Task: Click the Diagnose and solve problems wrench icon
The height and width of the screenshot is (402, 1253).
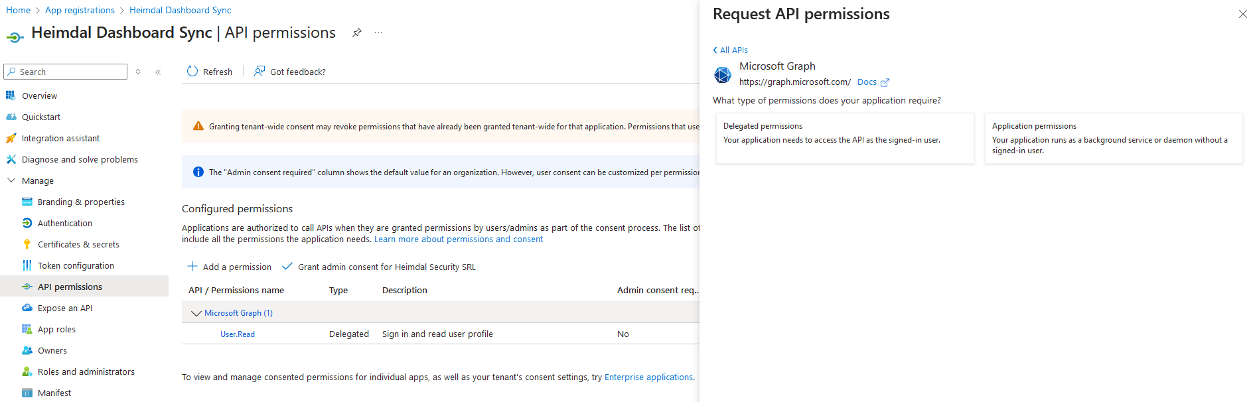Action: pos(11,159)
